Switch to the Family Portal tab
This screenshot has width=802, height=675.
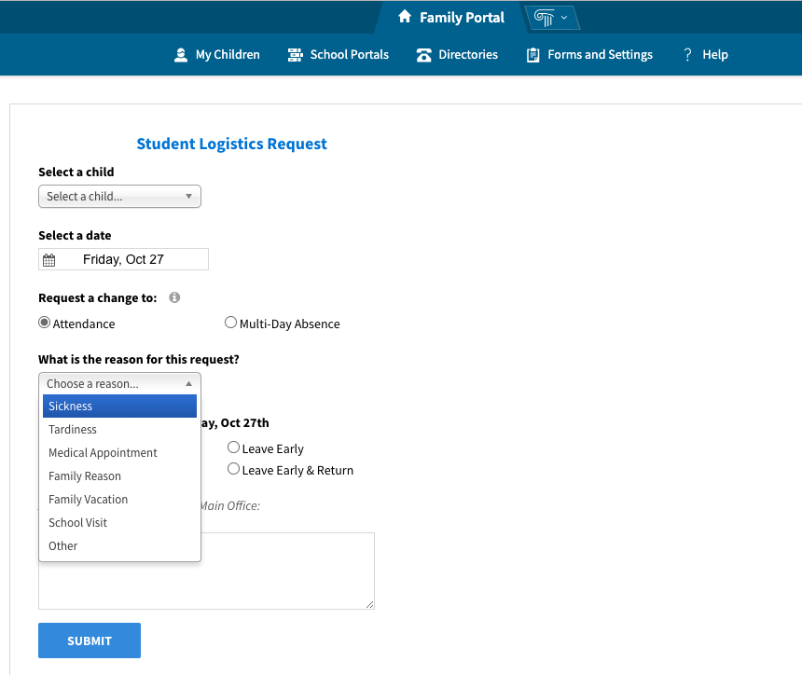[x=451, y=18]
